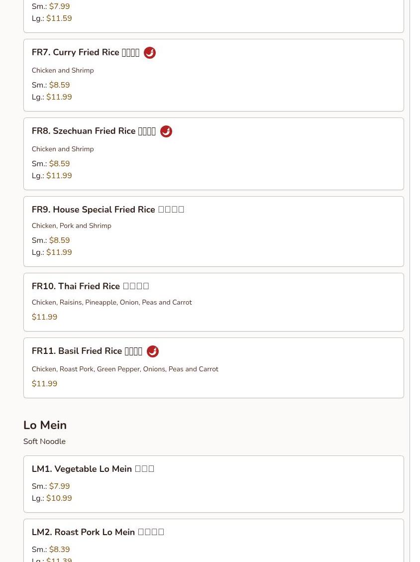Click the $11.99 price under Basil Fried Rice
This screenshot has height=562, width=420.
[x=44, y=384]
